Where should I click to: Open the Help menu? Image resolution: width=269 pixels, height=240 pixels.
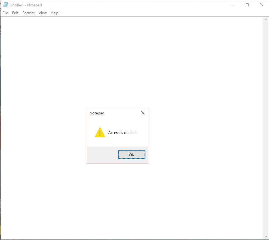54,13
